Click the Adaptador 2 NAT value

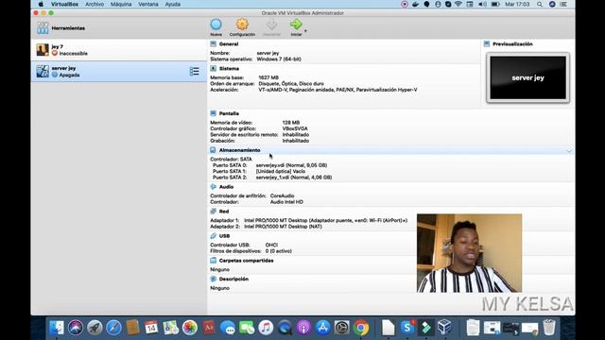pyautogui.click(x=283, y=227)
